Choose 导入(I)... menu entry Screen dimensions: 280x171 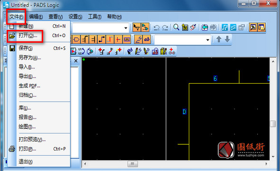coord(39,67)
